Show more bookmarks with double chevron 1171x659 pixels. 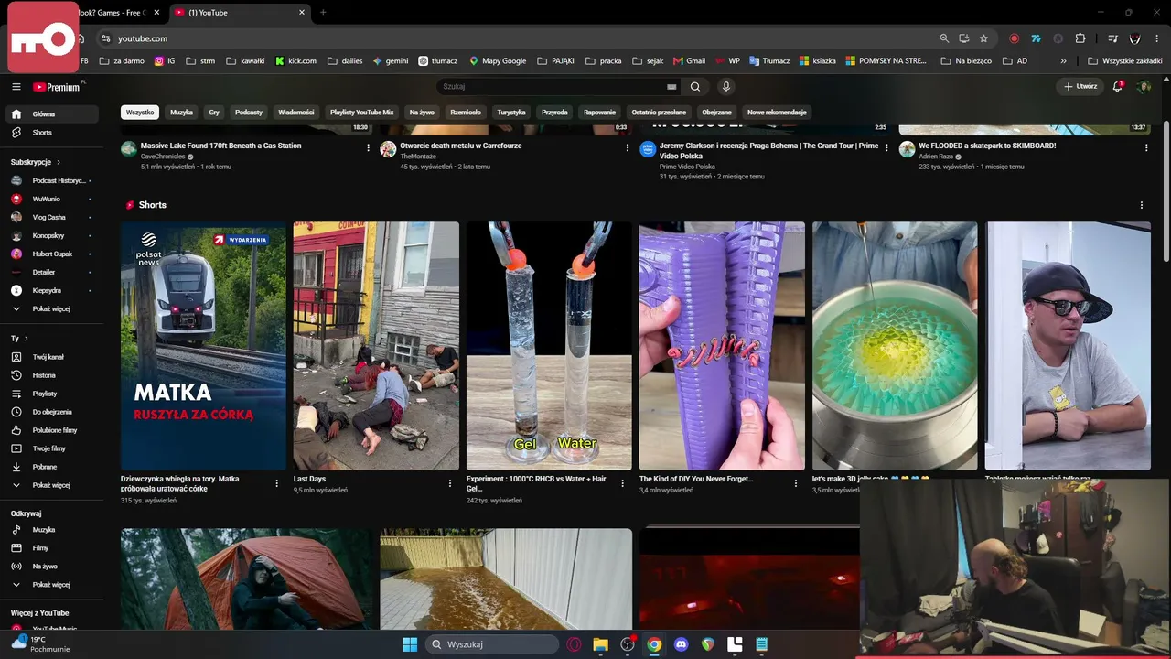[1063, 61]
